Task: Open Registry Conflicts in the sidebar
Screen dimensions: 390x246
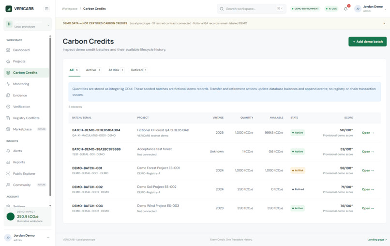Action: pos(26,118)
